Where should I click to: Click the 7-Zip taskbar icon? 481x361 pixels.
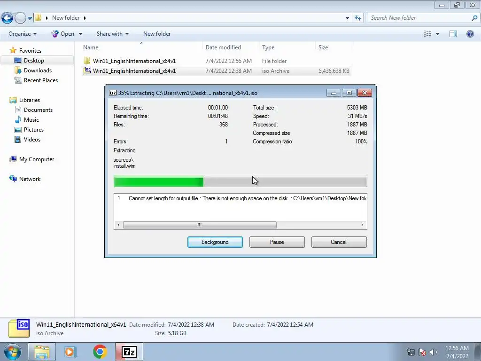point(129,352)
